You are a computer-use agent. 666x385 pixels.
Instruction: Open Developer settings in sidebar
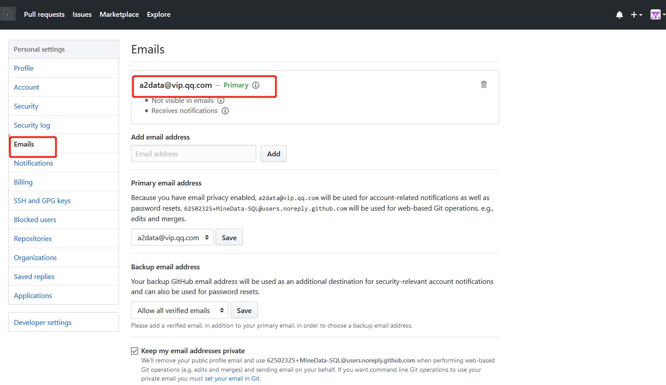pos(42,323)
